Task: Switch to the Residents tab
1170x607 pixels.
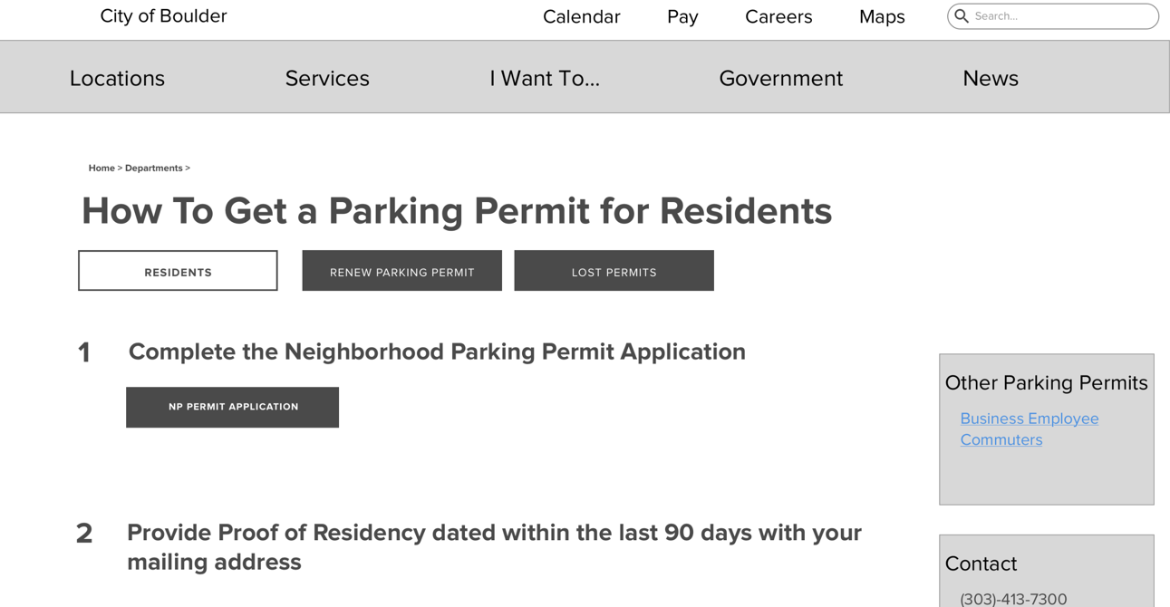Action: click(178, 271)
